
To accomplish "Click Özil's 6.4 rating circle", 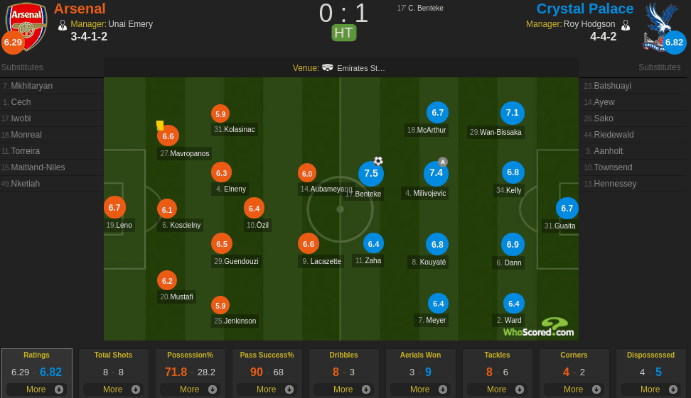I will [x=254, y=209].
